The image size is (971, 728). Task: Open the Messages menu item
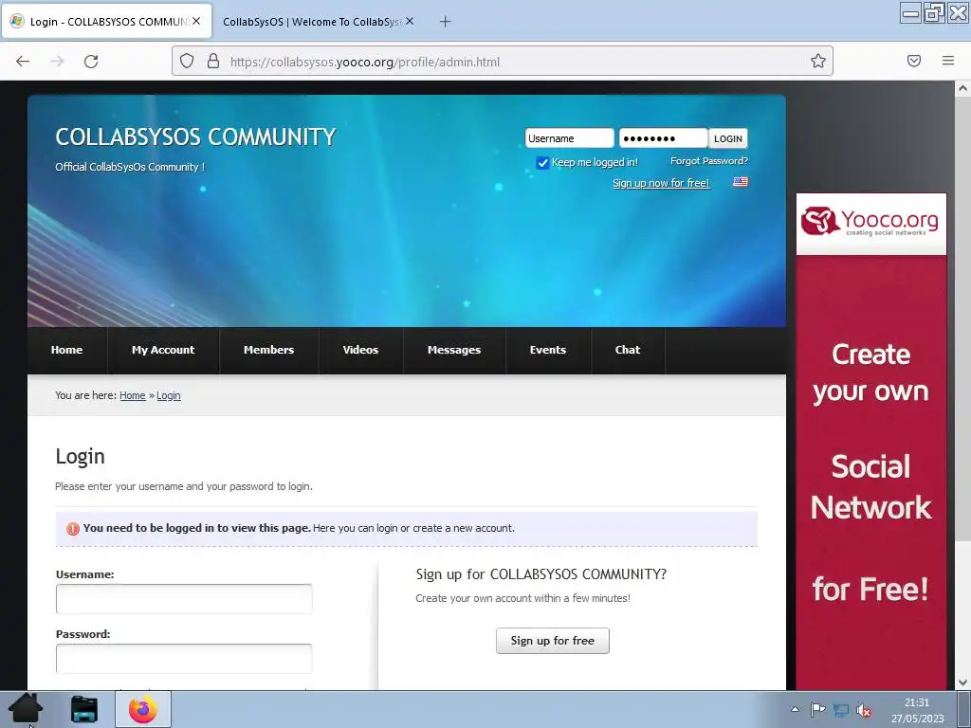454,350
